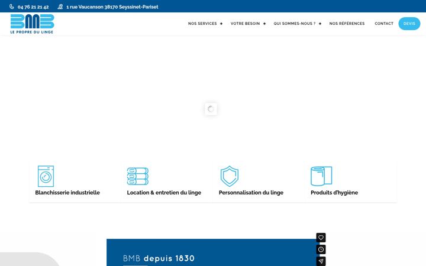Click the loading spinner in the banner
426x266 pixels.
[211, 109]
